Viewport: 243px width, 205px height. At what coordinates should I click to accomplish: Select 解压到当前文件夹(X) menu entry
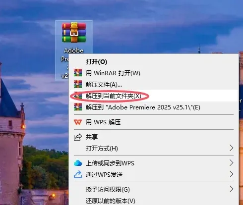[x=154, y=96]
